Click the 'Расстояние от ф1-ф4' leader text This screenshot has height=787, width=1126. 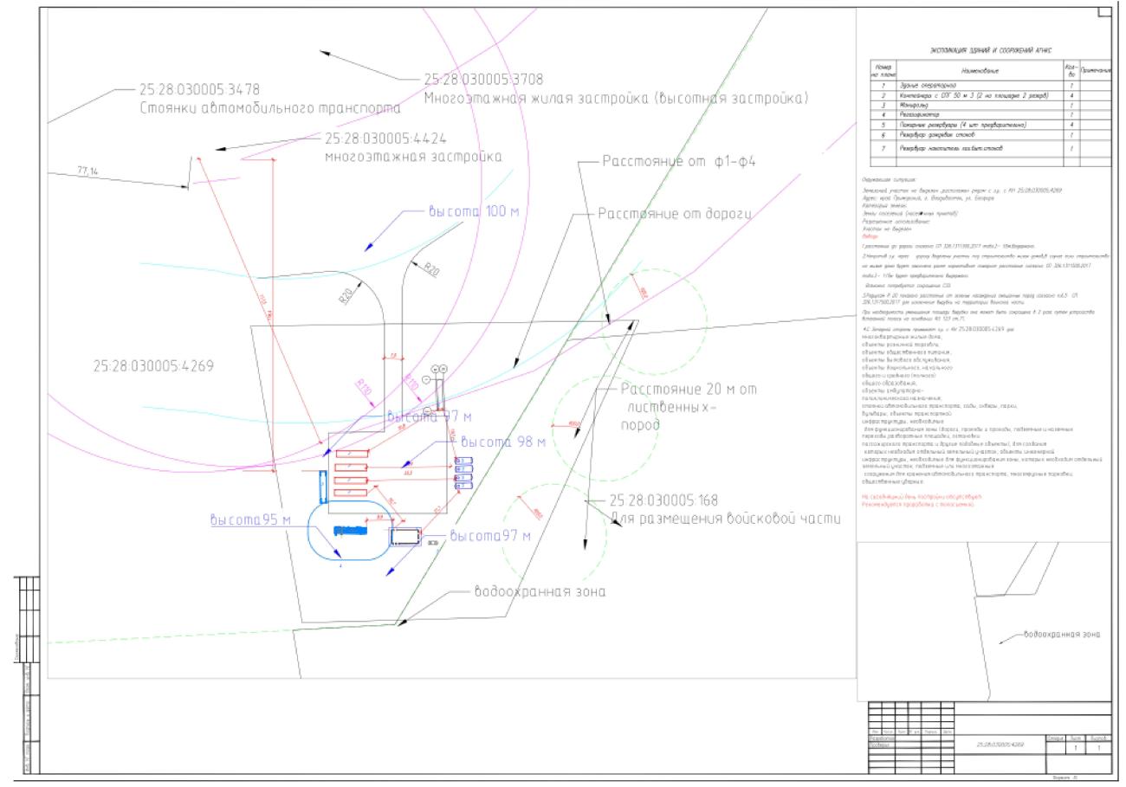680,163
